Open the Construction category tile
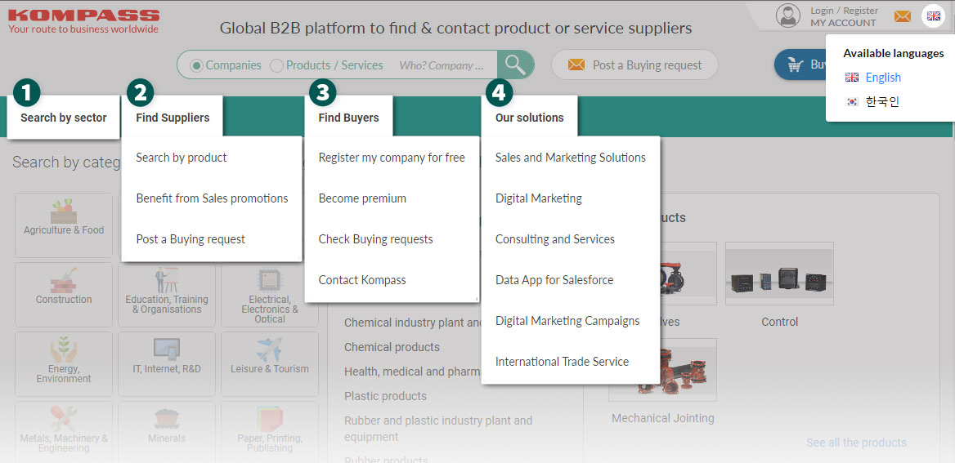This screenshot has height=463, width=955. point(64,286)
